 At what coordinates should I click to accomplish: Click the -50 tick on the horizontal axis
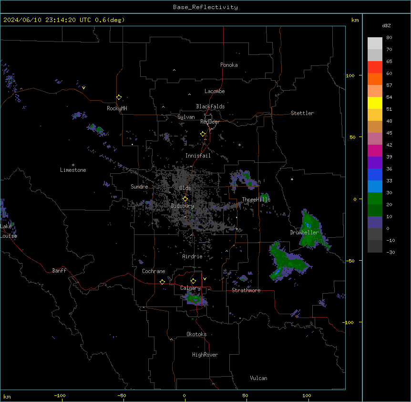pyautogui.click(x=122, y=395)
